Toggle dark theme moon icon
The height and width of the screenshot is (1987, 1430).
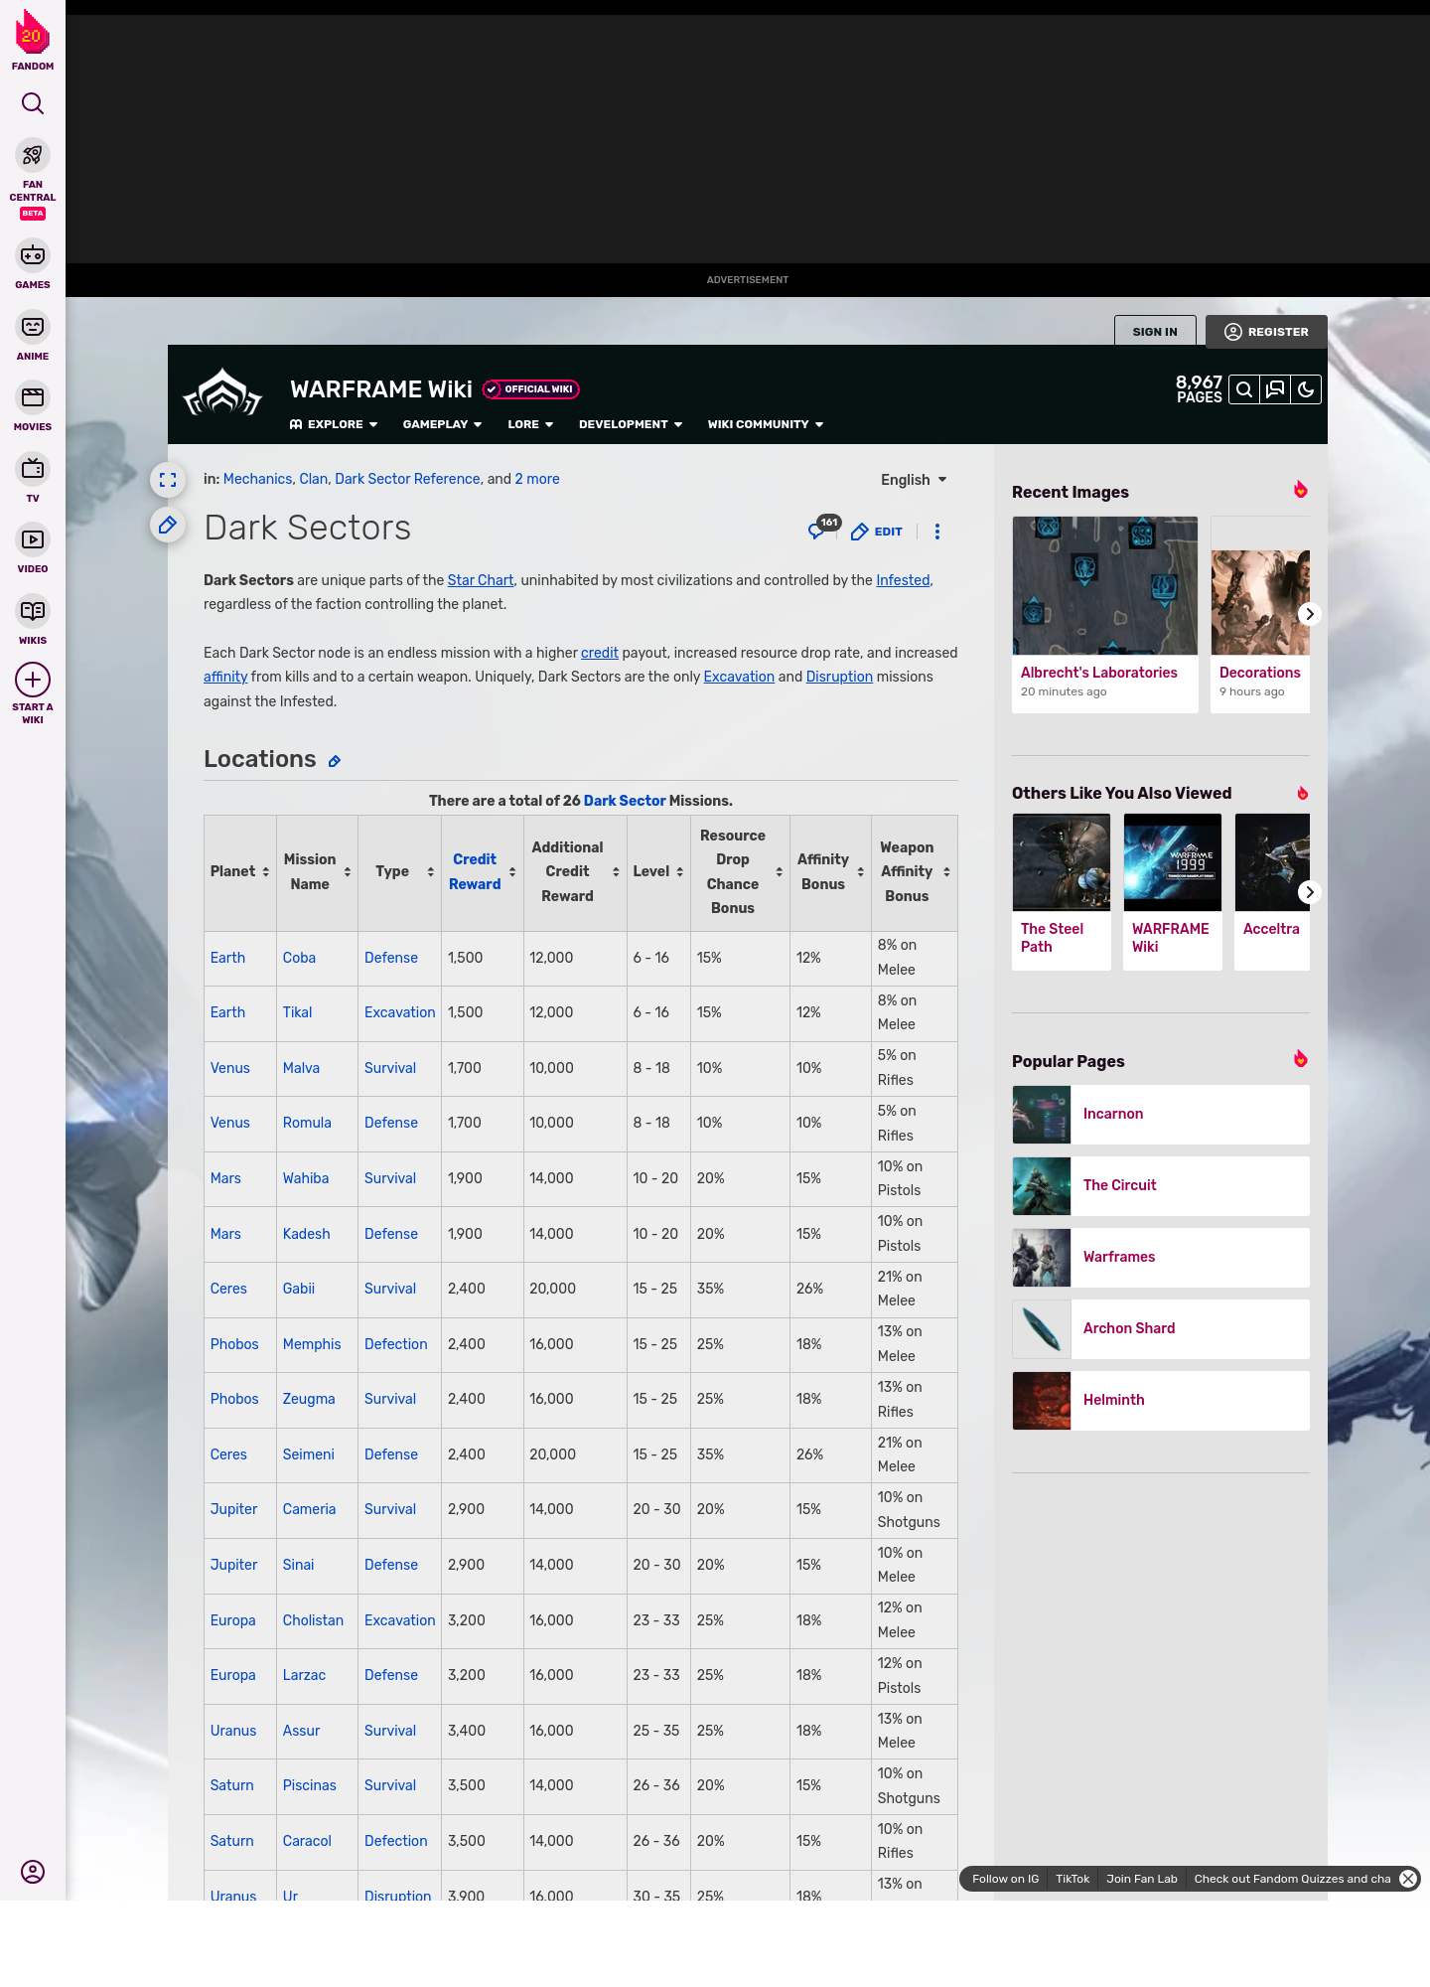(x=1306, y=389)
